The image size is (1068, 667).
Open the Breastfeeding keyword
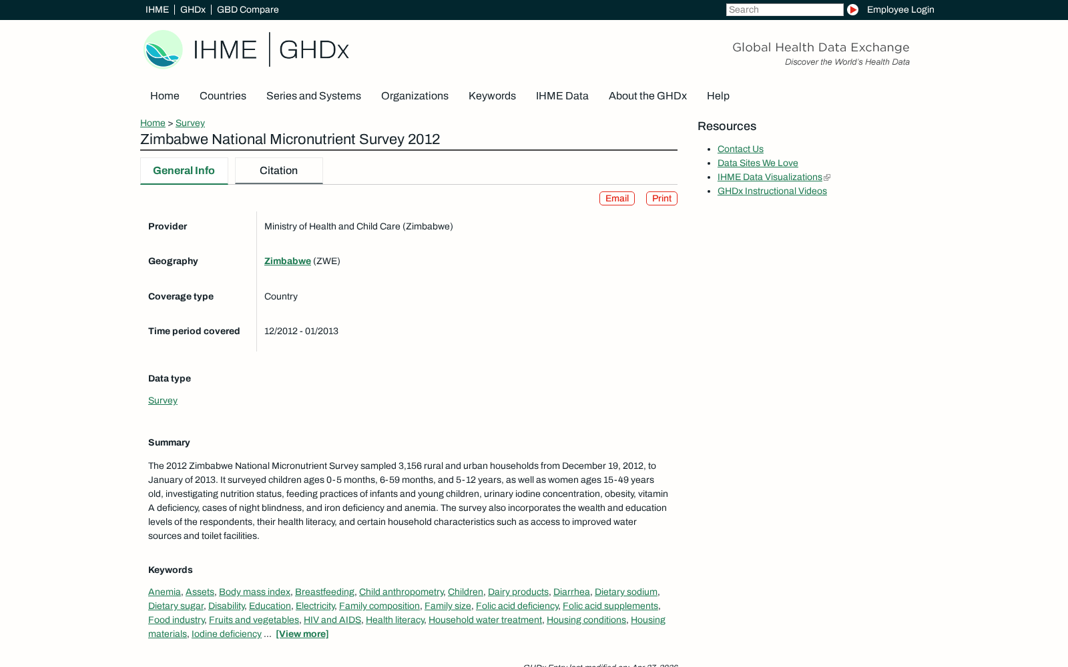(324, 592)
